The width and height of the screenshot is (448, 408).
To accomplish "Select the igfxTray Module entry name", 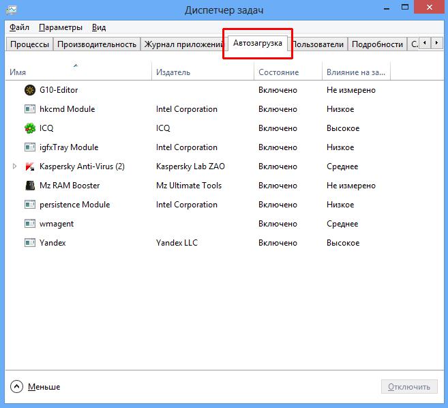I will point(69,147).
